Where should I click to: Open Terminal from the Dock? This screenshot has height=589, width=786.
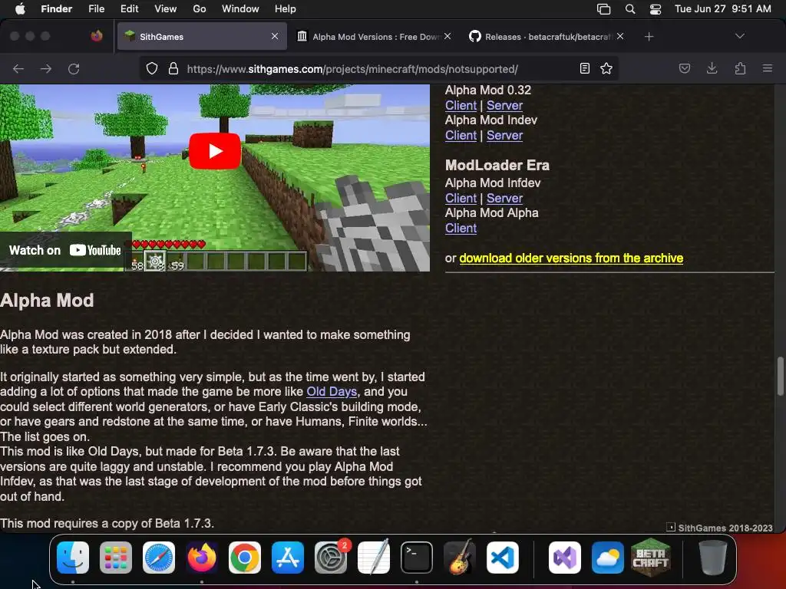417,558
